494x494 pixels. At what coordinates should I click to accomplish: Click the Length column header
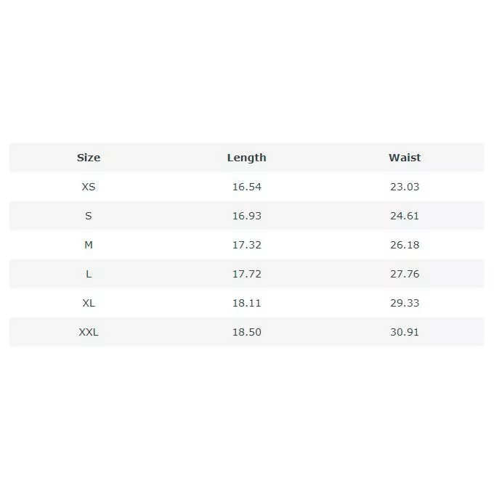[x=246, y=158]
